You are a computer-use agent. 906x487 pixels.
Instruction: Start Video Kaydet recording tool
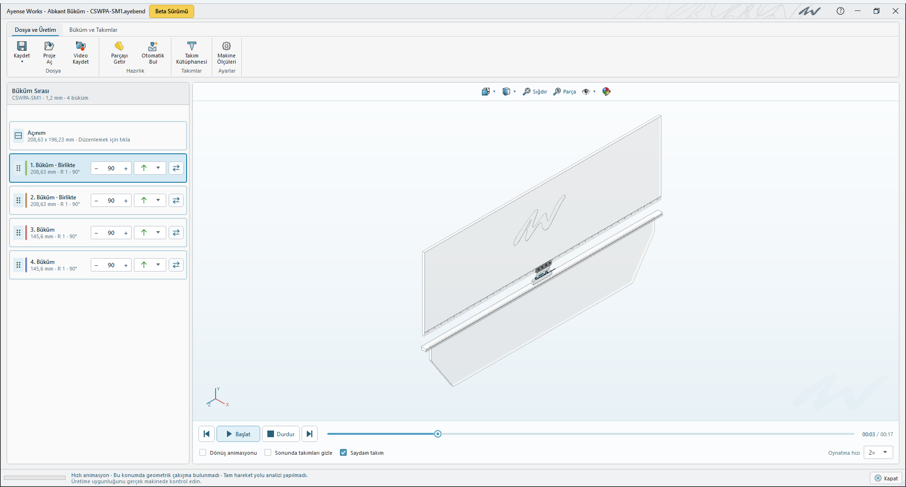point(81,52)
